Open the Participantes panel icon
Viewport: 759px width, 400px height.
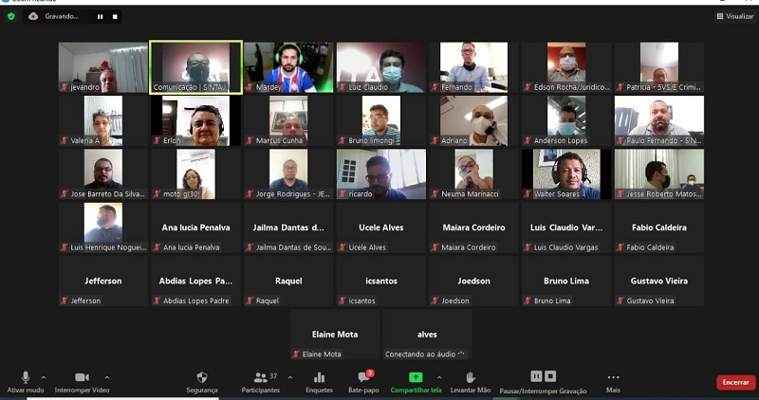[x=259, y=377]
